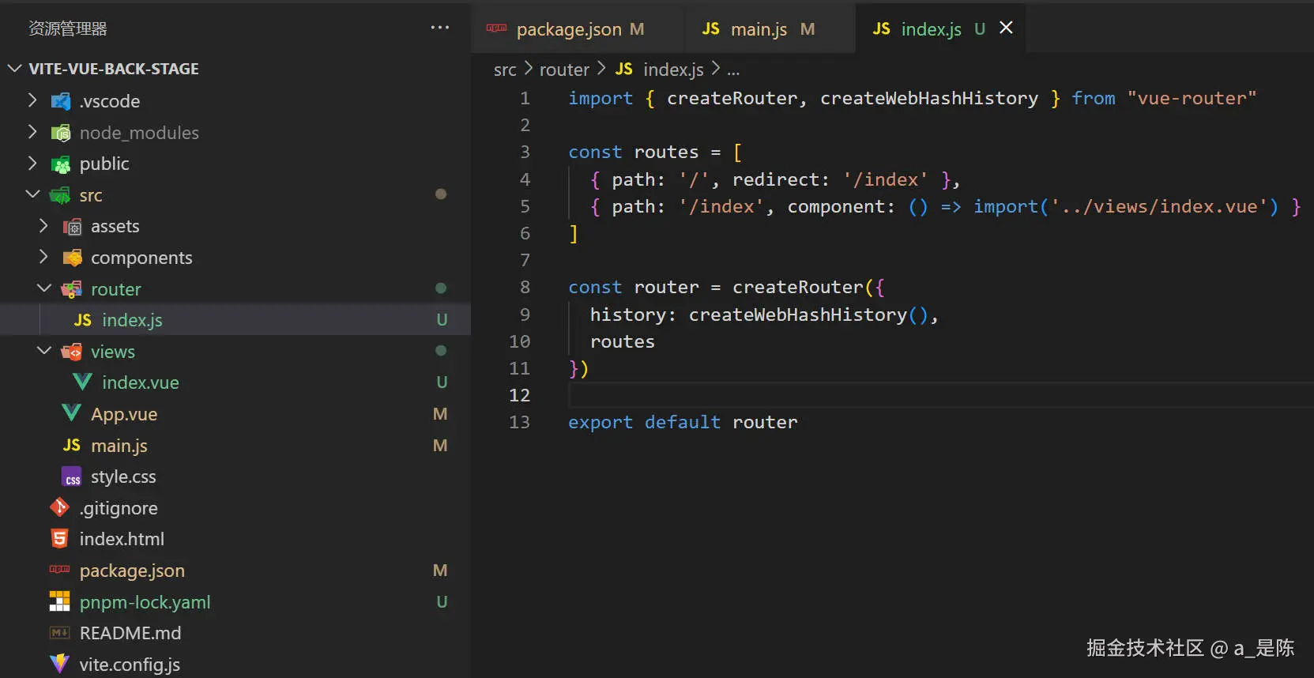Click the node_modules folder icon
This screenshot has height=678, width=1314.
[61, 133]
